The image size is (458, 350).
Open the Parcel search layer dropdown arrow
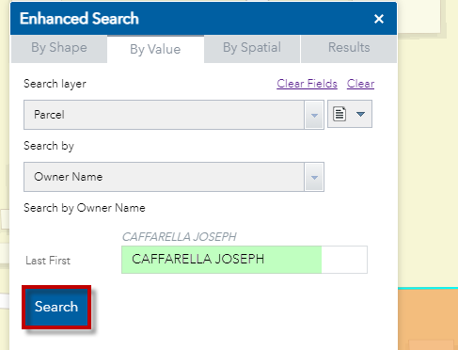point(314,115)
